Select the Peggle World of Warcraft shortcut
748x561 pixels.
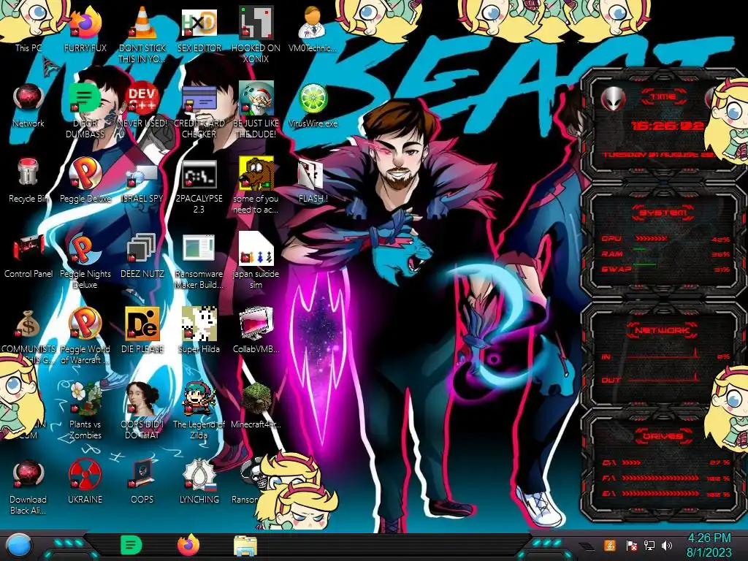pyautogui.click(x=85, y=336)
